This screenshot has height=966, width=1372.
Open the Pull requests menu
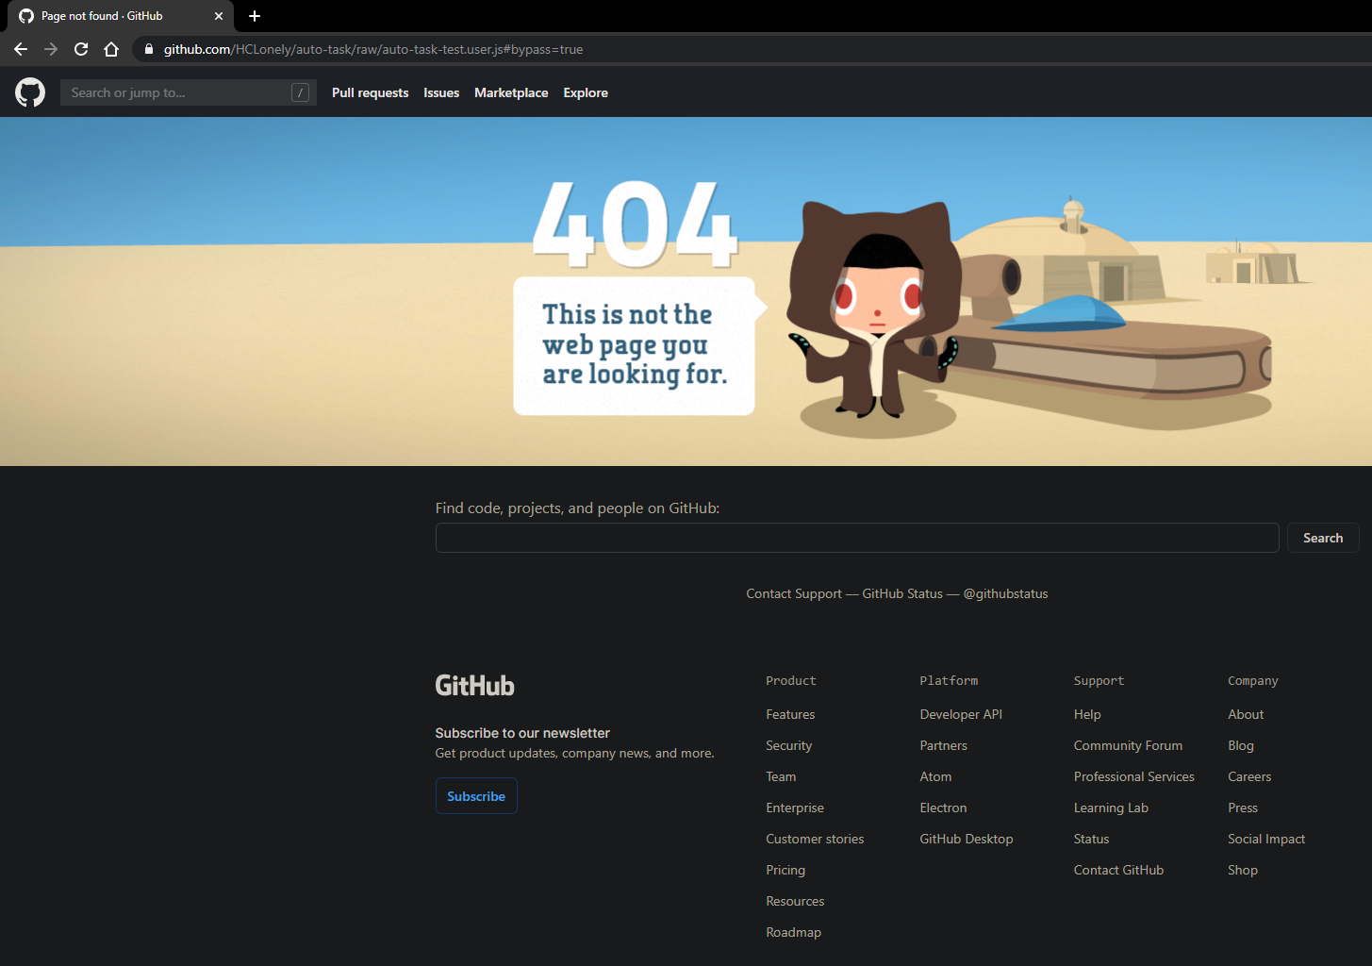click(x=370, y=92)
